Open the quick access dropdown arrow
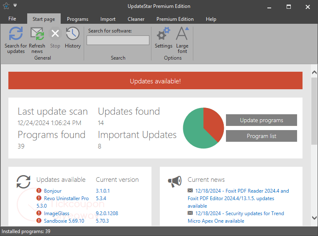The image size is (318, 236). tap(15, 5)
